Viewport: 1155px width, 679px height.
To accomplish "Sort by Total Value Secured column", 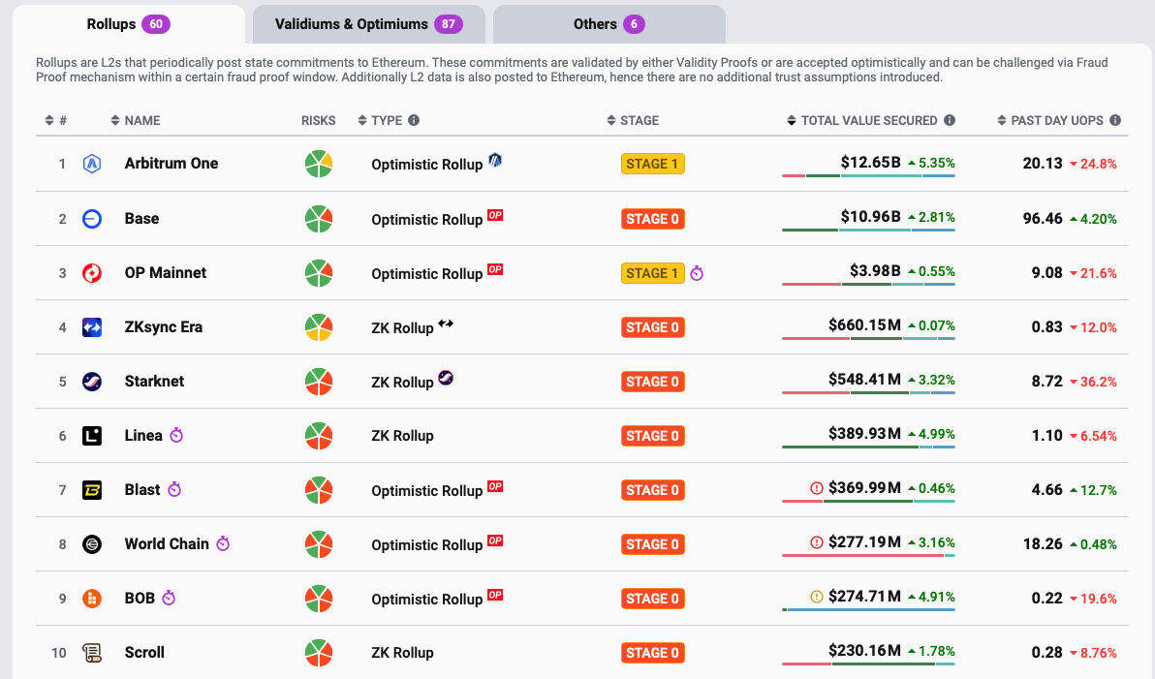I will click(x=862, y=120).
